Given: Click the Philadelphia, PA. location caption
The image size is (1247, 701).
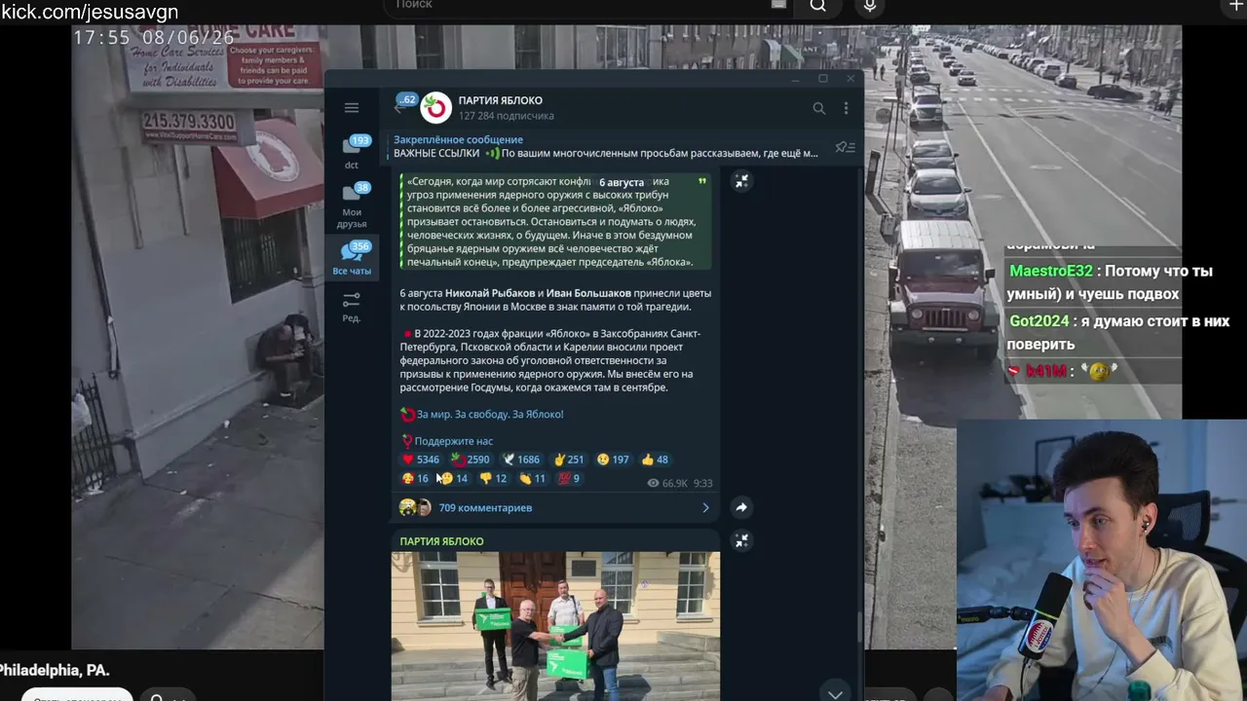Looking at the screenshot, I should pyautogui.click(x=55, y=670).
